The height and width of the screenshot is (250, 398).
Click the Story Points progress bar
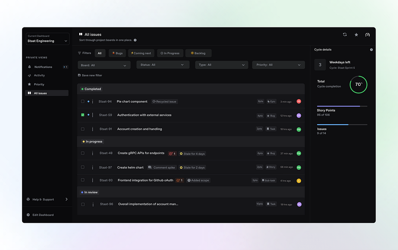point(342,106)
